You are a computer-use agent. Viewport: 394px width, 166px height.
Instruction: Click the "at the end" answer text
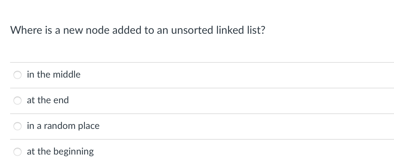coord(48,100)
